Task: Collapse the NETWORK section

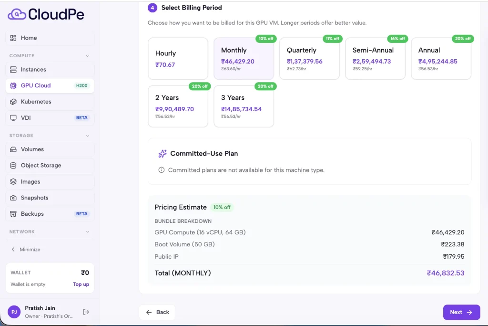Action: 88,231
